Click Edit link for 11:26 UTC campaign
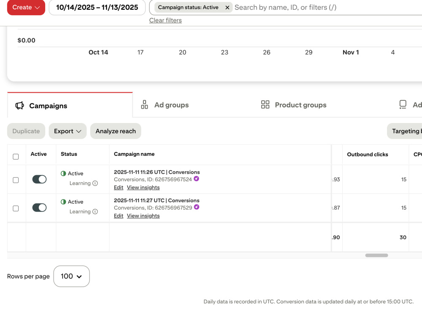Viewport: 422px width, 316px height. [119, 187]
